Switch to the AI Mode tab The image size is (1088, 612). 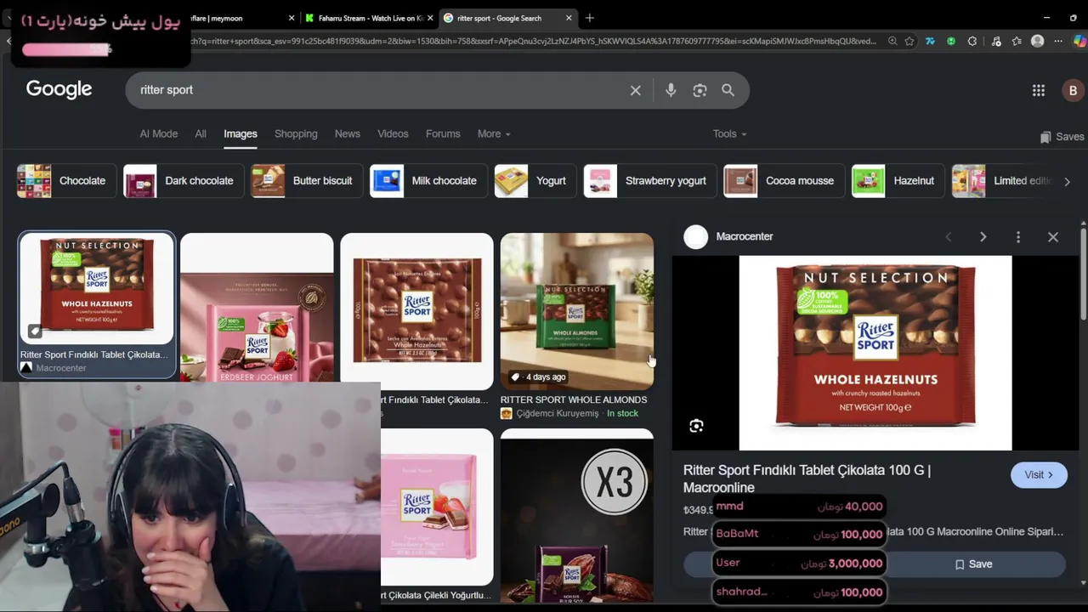[x=159, y=134]
